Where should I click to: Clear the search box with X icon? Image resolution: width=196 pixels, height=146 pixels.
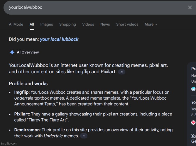(x=190, y=8)
